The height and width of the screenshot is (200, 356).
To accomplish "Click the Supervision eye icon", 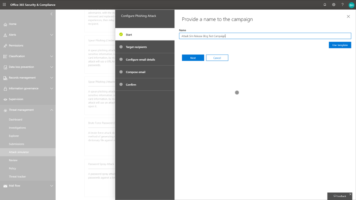I will [5, 99].
